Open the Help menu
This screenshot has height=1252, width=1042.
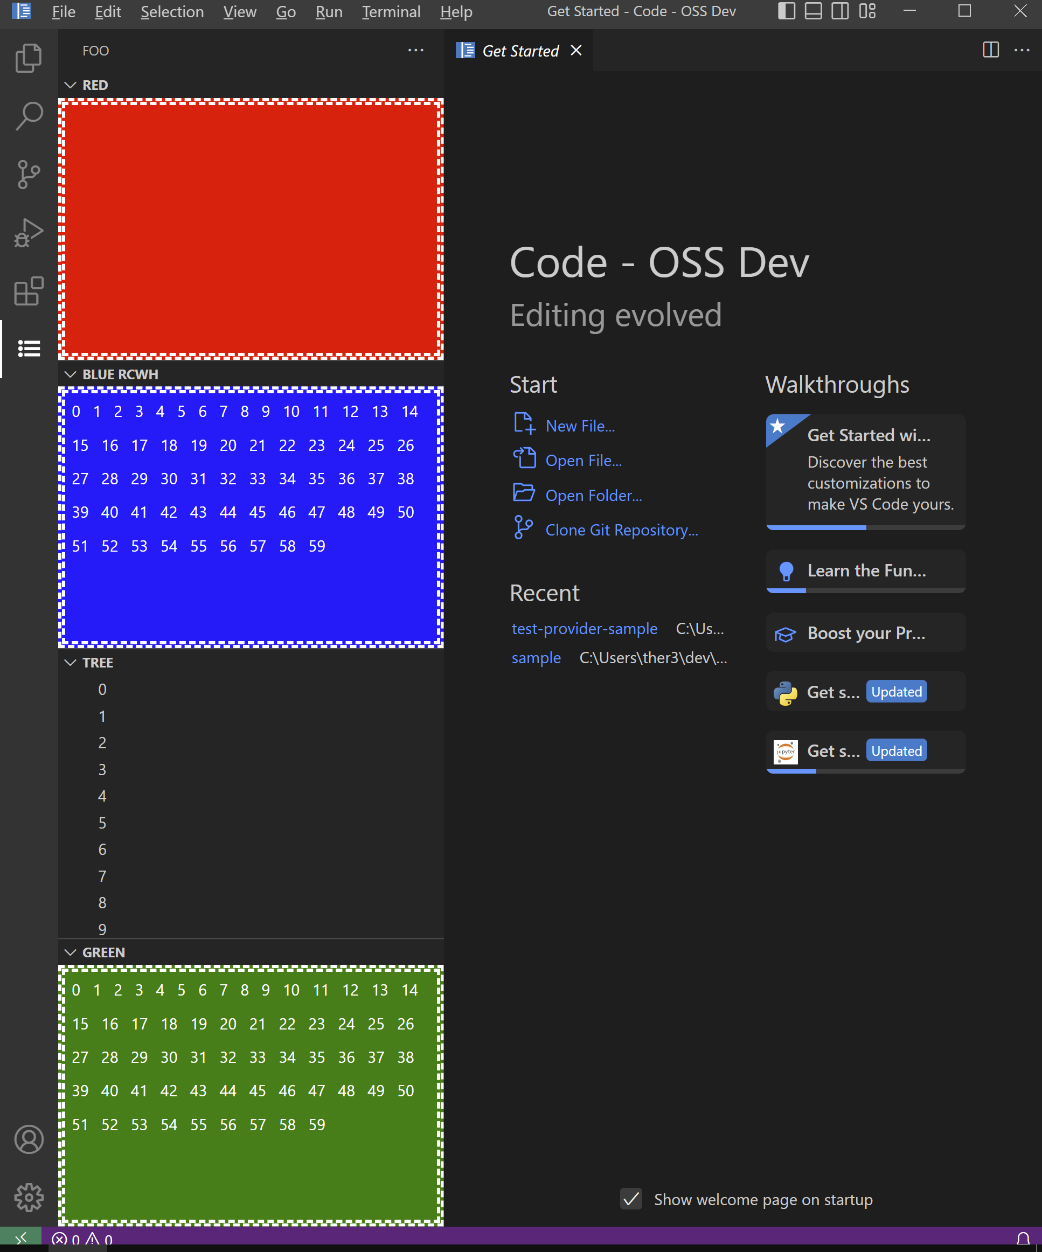coord(456,12)
